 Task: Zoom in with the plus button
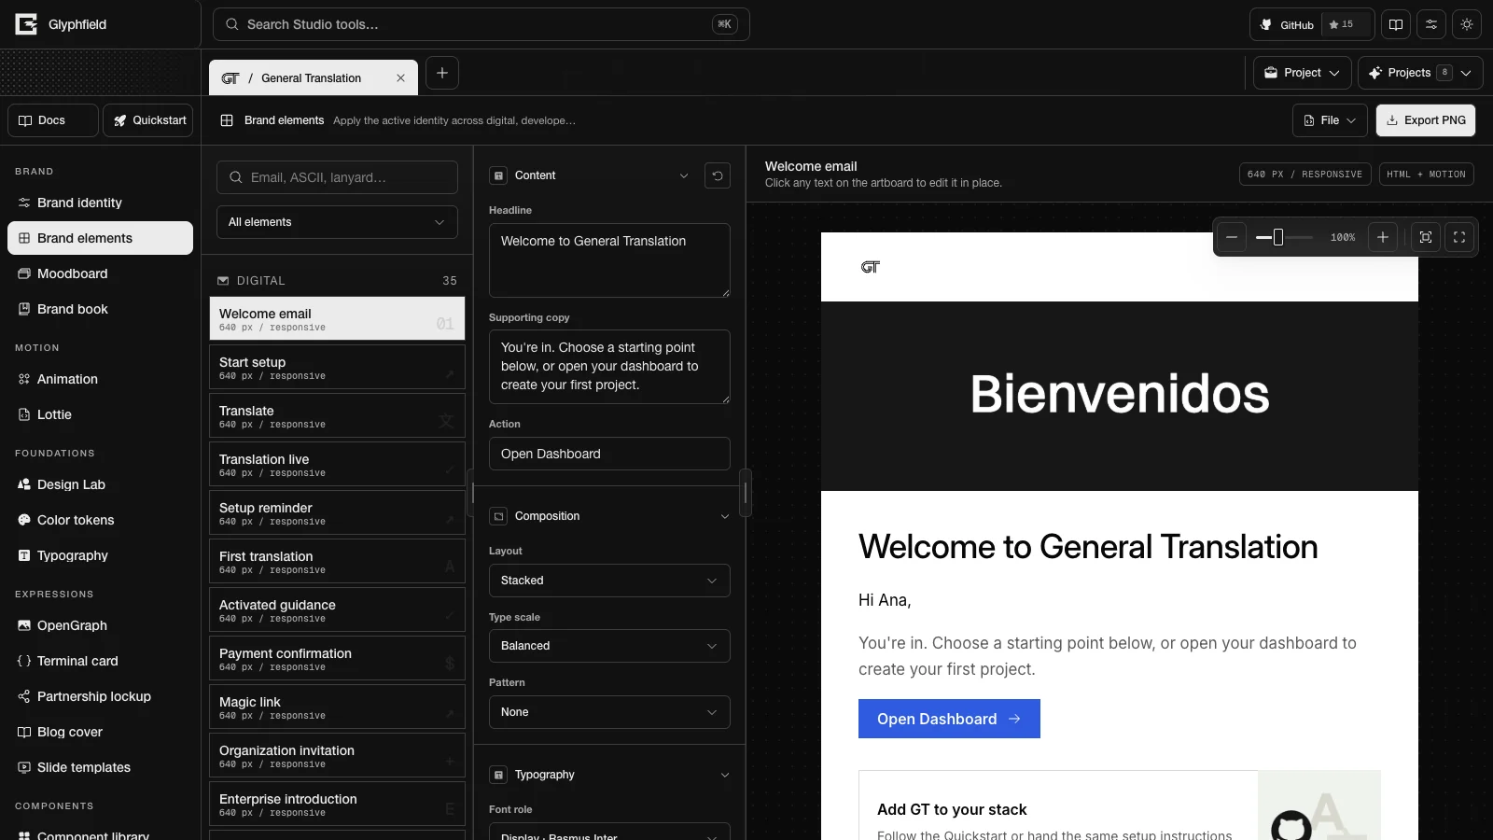tap(1383, 237)
